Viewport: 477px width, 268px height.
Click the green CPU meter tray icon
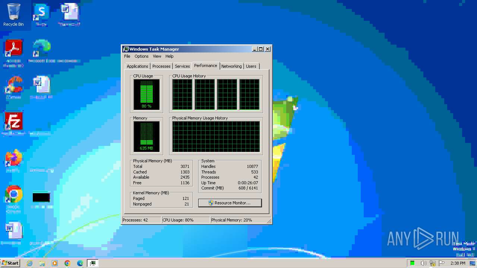(x=412, y=263)
